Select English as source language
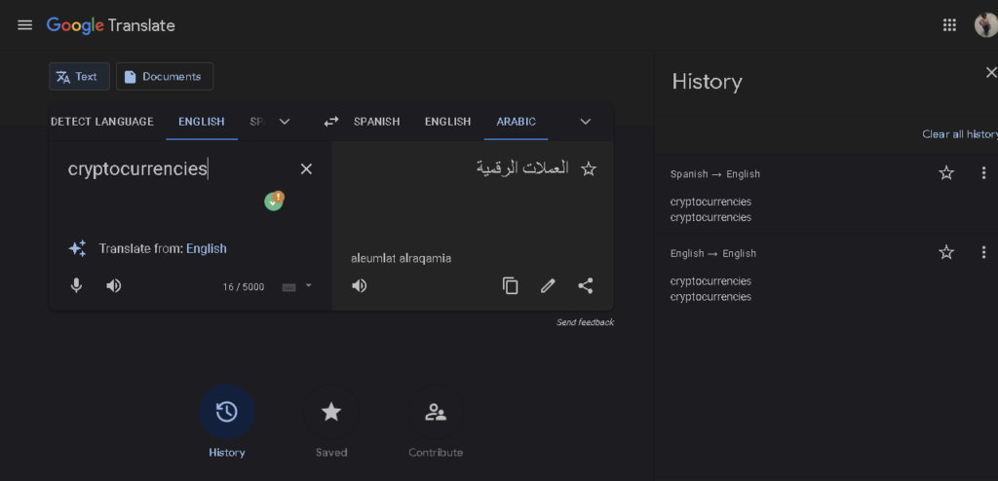The image size is (998, 481). point(201,122)
